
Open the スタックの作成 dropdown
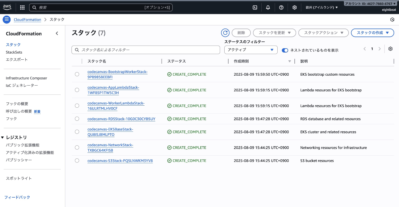click(x=372, y=33)
